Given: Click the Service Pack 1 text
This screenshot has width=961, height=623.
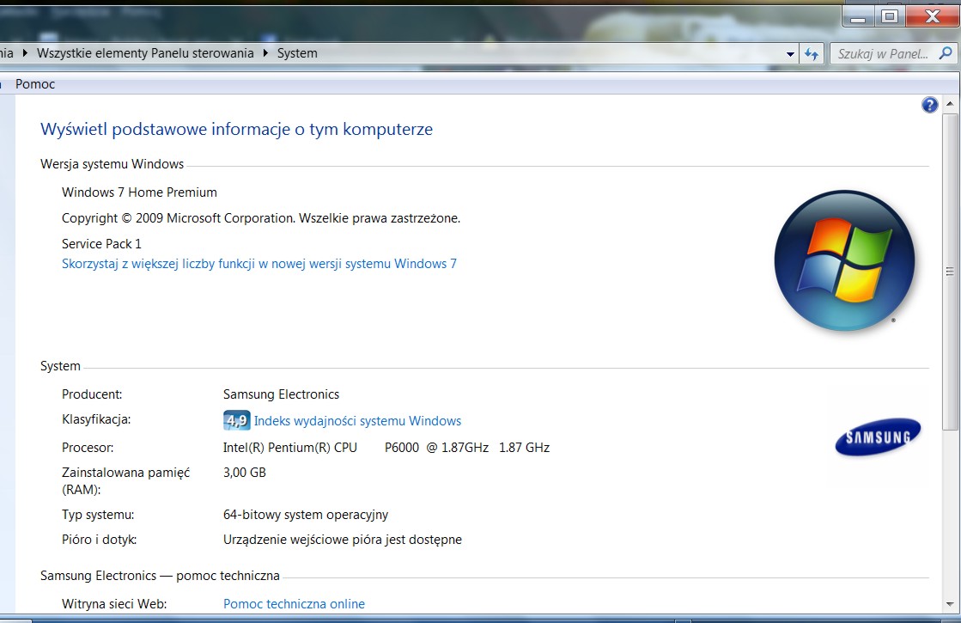Looking at the screenshot, I should [x=101, y=243].
